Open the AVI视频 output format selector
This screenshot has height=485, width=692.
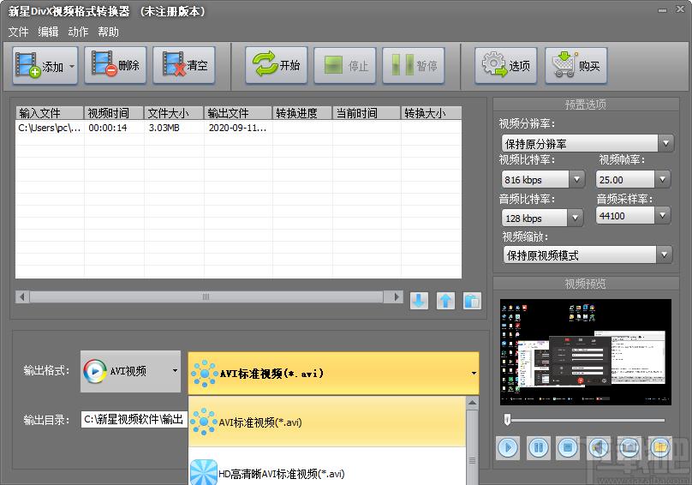coord(131,371)
